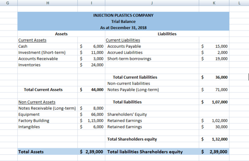Click the Total liabilities Shareholders equity amount 2,39,000
This screenshot has height=161, width=249.
click(214, 152)
